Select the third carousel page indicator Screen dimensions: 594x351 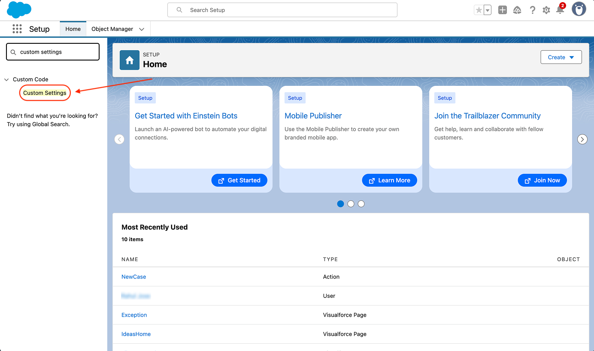[x=361, y=204]
